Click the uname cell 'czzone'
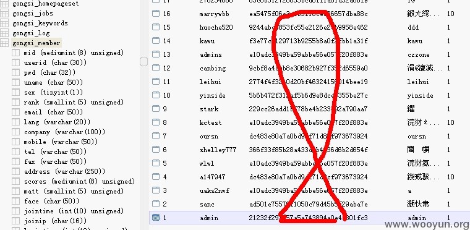470x230 pixels. pos(418,54)
